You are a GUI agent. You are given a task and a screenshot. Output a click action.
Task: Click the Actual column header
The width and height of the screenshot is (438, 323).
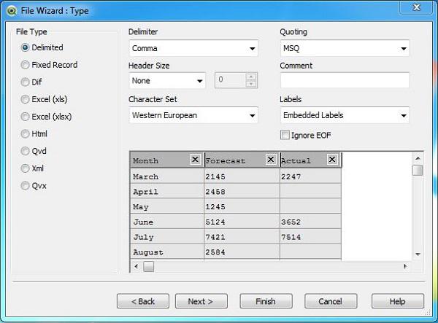pos(311,160)
